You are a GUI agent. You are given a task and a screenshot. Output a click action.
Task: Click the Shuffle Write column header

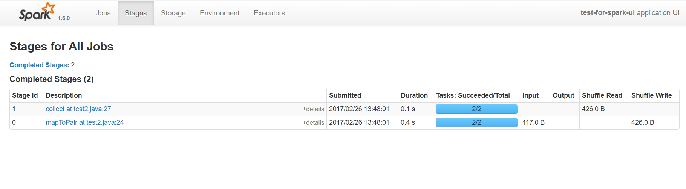click(x=651, y=95)
